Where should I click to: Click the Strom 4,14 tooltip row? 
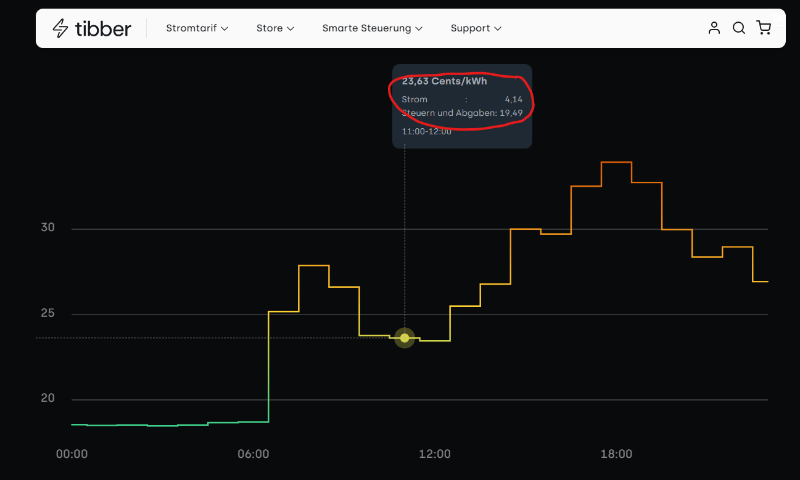click(462, 99)
